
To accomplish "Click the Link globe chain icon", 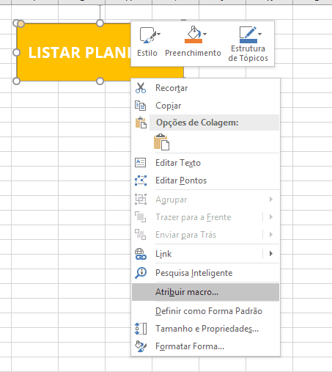I will [x=141, y=254].
